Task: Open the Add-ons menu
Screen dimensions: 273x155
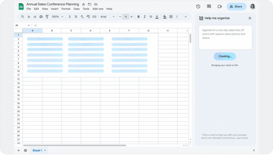Action: [x=98, y=9]
